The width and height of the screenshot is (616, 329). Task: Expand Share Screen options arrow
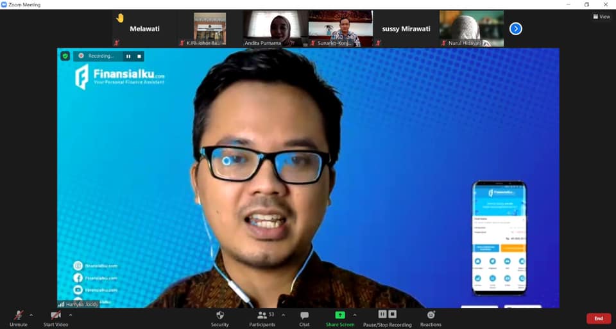(354, 315)
